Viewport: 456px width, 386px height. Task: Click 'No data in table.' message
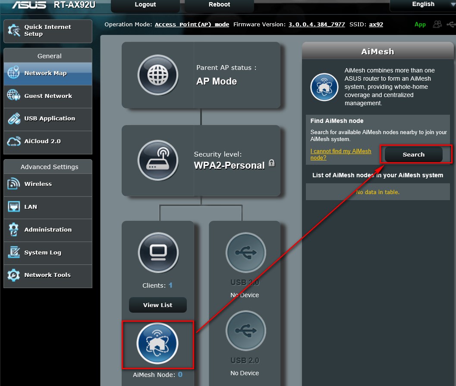point(378,192)
